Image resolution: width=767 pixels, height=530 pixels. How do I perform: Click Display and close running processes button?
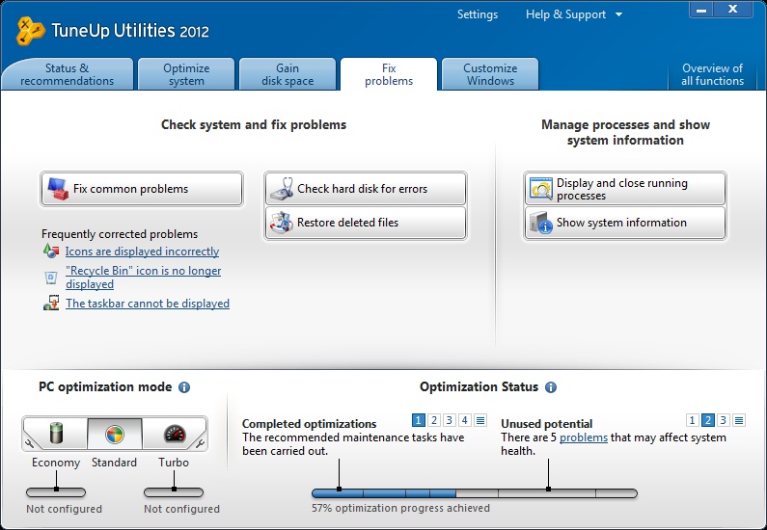click(625, 189)
